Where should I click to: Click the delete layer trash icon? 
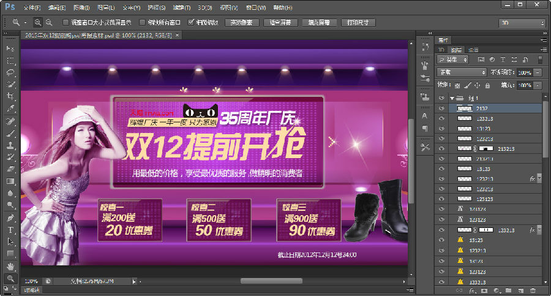click(533, 290)
